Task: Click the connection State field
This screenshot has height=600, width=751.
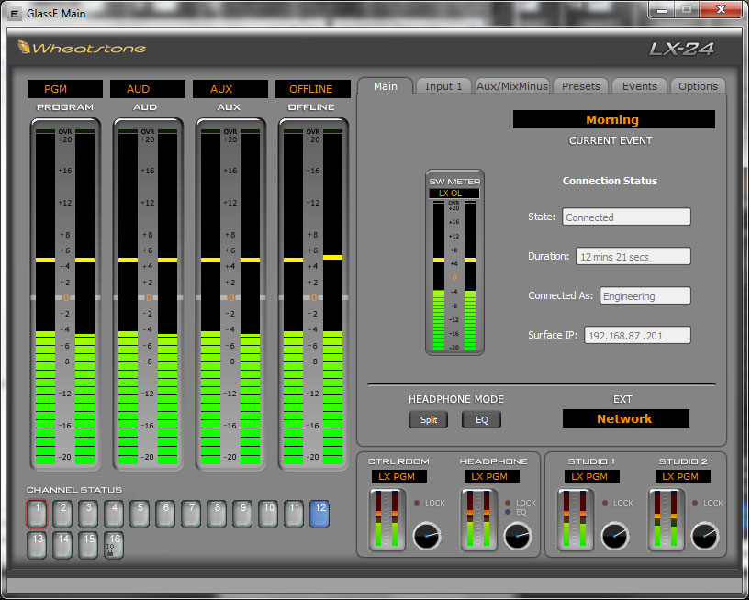Action: 626,217
